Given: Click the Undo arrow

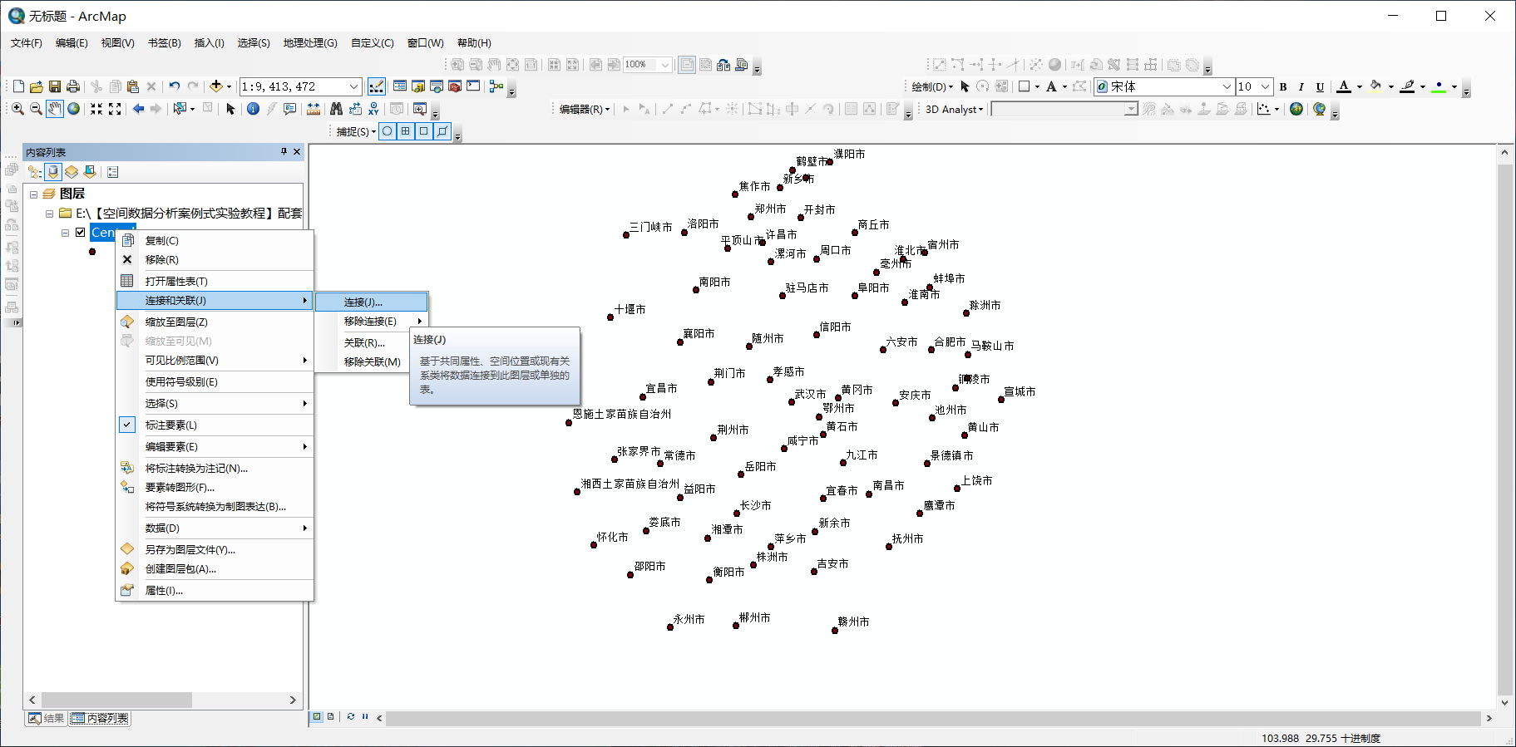Looking at the screenshot, I should [174, 86].
